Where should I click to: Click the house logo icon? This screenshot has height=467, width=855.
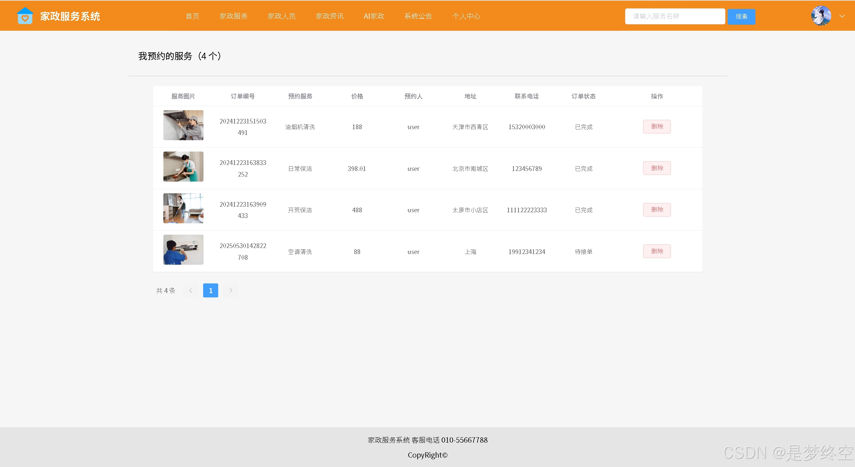(25, 16)
